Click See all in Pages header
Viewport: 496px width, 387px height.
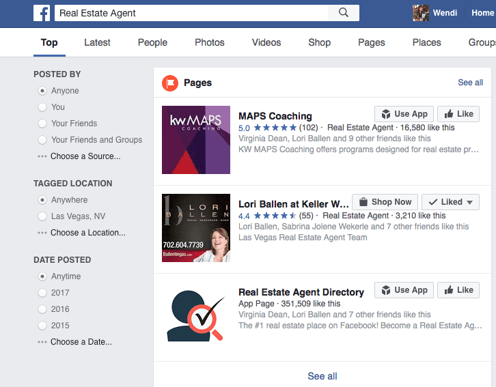[470, 83]
